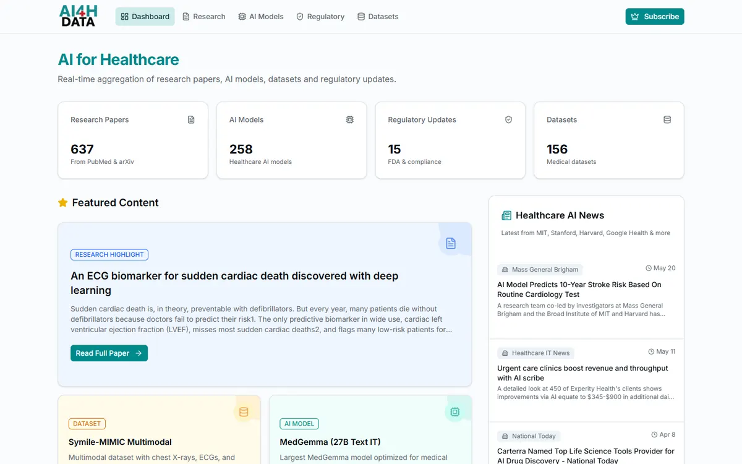Click the May 20 date stamp

coord(660,268)
